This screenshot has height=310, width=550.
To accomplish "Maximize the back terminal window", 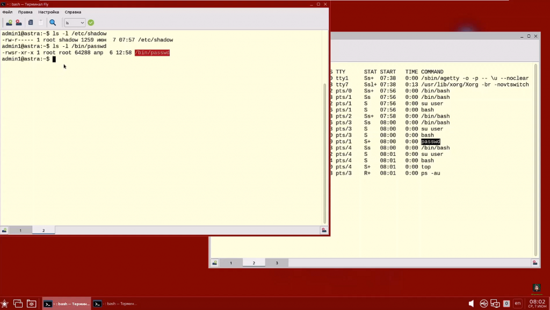I will click(529, 36).
